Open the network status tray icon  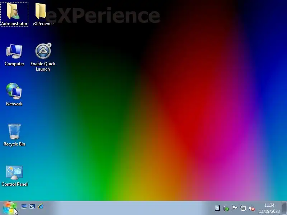[x=243, y=208]
